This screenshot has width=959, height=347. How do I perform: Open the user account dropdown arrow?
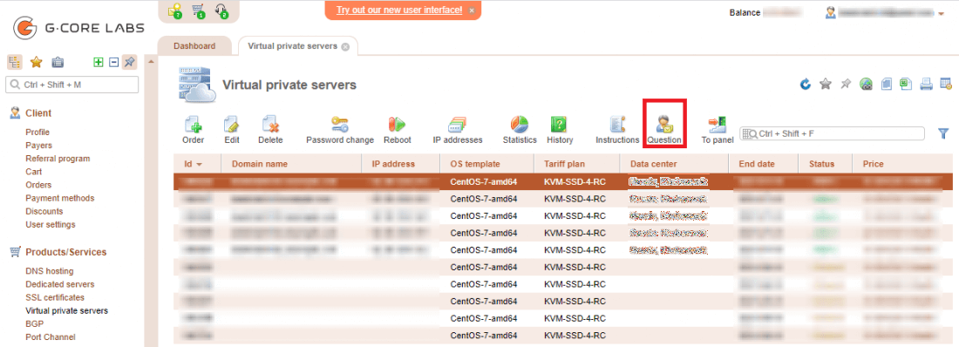941,13
